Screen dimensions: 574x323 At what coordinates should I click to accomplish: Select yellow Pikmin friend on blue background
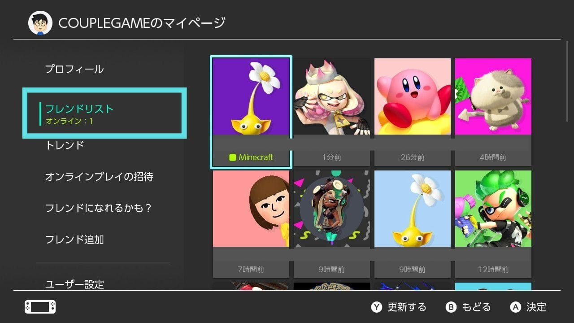pos(413,224)
